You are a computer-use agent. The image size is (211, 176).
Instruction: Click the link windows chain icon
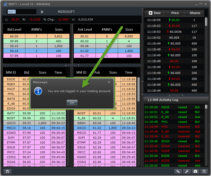point(178,171)
